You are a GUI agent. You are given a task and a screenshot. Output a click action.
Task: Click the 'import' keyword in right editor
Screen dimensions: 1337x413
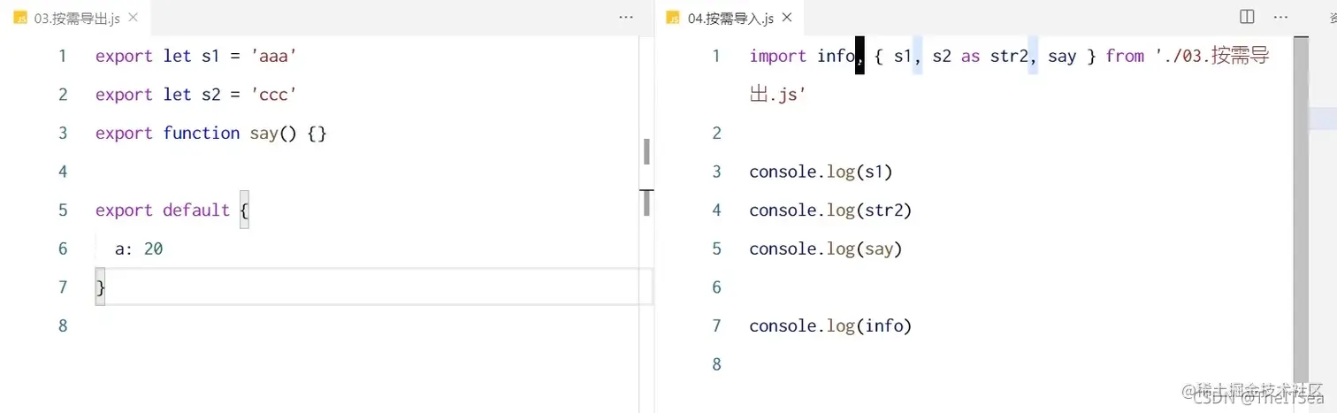(x=778, y=57)
